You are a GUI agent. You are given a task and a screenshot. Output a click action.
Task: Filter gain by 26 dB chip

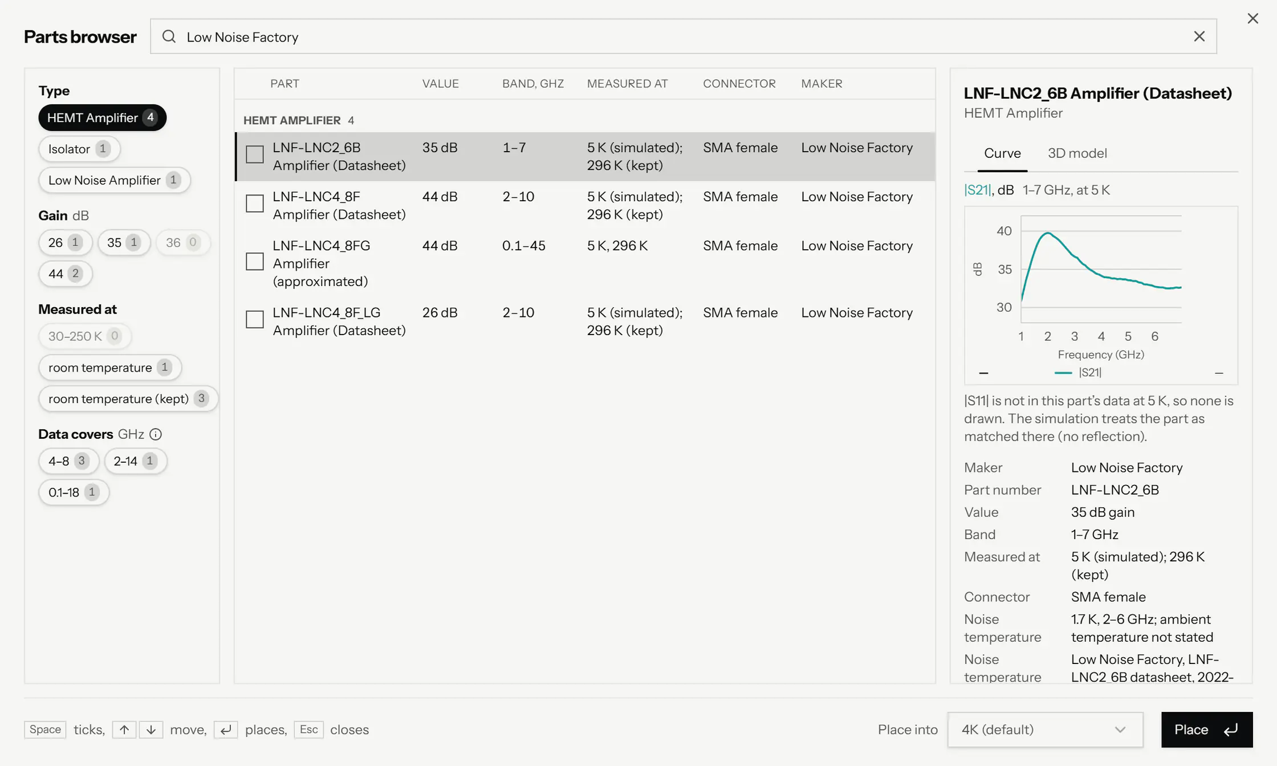tap(66, 242)
